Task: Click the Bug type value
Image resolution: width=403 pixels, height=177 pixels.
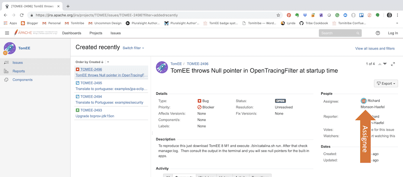Action: [x=203, y=101]
